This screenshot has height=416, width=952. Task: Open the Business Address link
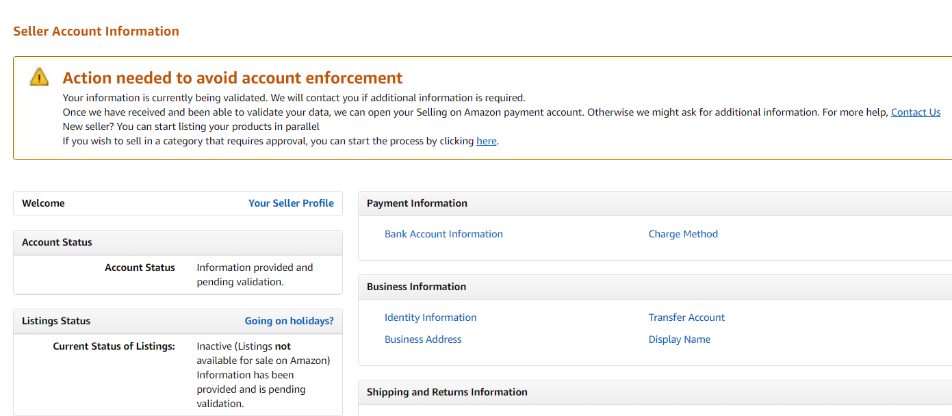coord(423,339)
